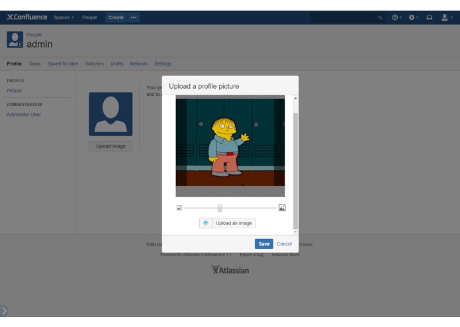
Task: Switch to the Tasks tab
Action: (x=34, y=64)
